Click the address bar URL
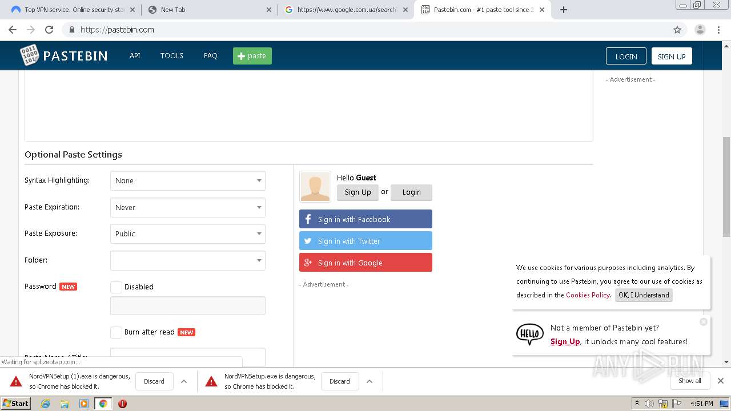Screen dimensions: 731x411 [x=117, y=30]
